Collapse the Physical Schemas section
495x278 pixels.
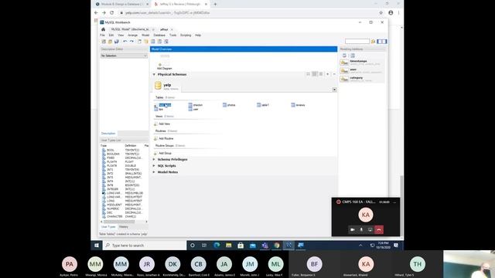coord(154,74)
